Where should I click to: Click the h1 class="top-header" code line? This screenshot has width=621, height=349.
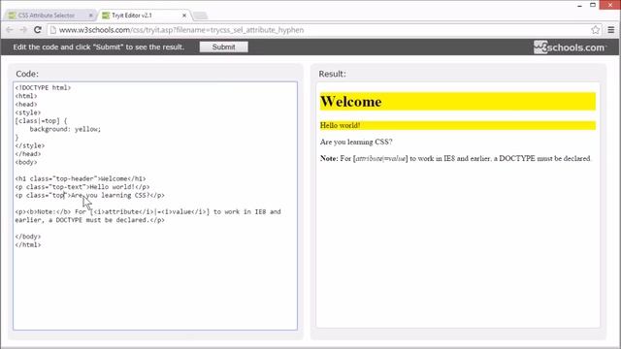81,178
